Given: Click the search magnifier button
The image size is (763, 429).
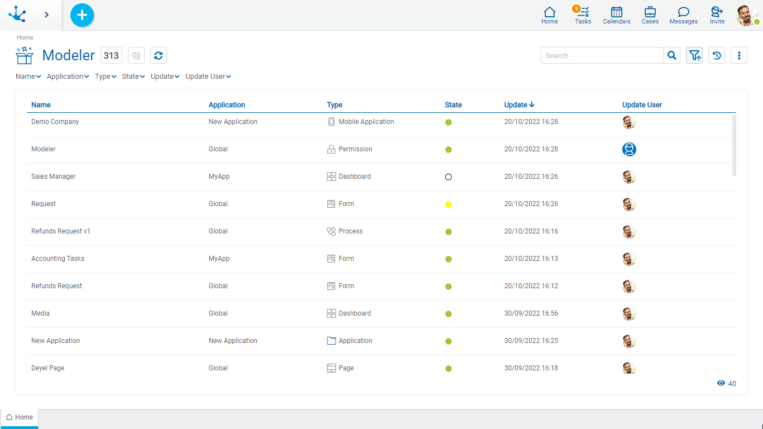Looking at the screenshot, I should point(672,55).
